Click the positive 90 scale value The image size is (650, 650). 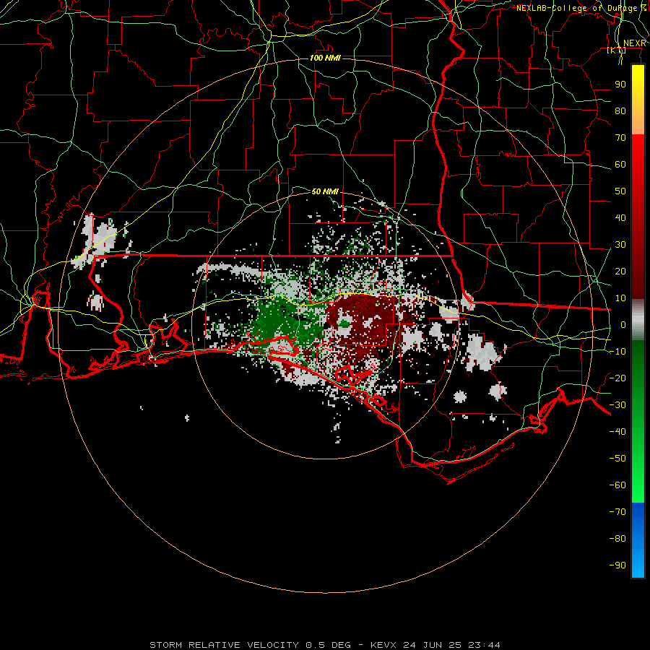pyautogui.click(x=620, y=84)
